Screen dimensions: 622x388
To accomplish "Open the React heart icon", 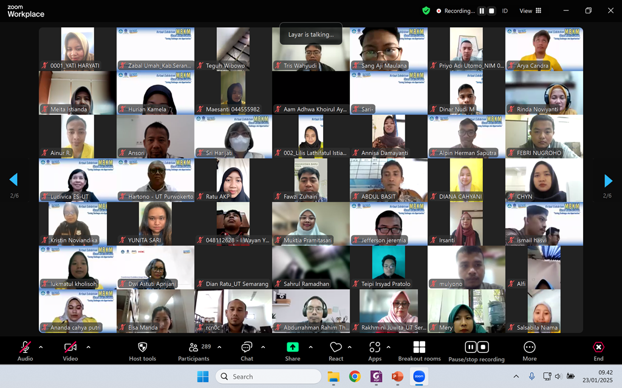I will [336, 347].
